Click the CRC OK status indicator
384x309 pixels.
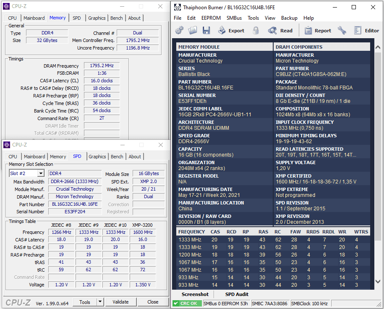(187, 304)
